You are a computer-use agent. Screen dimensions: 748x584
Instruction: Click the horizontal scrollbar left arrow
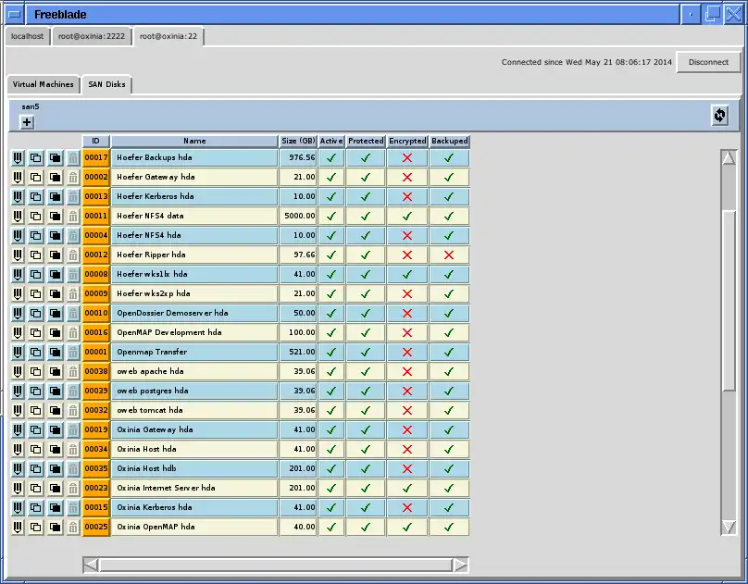91,565
